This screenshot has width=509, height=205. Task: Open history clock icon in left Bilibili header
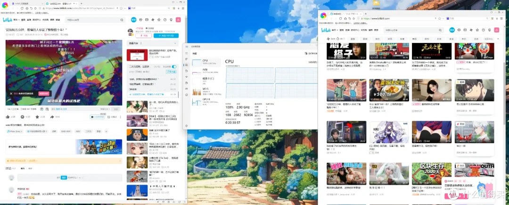[165, 20]
